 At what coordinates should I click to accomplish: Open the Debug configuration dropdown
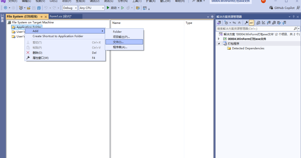click(x=70, y=8)
